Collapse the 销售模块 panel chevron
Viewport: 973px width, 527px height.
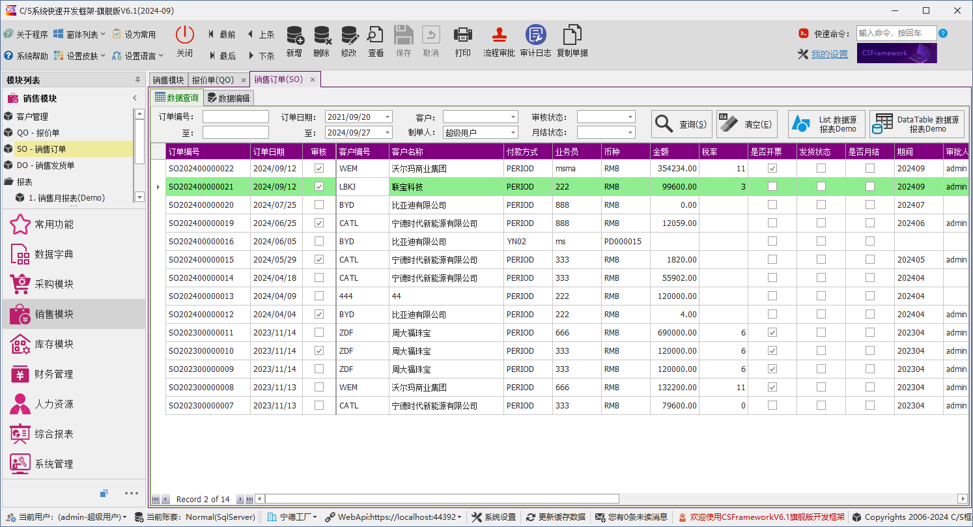[135, 98]
